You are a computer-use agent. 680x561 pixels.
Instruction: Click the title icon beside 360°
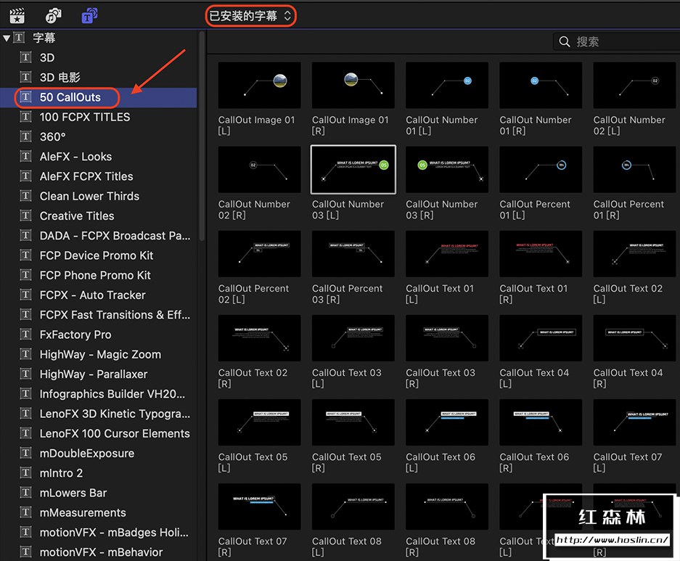coord(25,136)
